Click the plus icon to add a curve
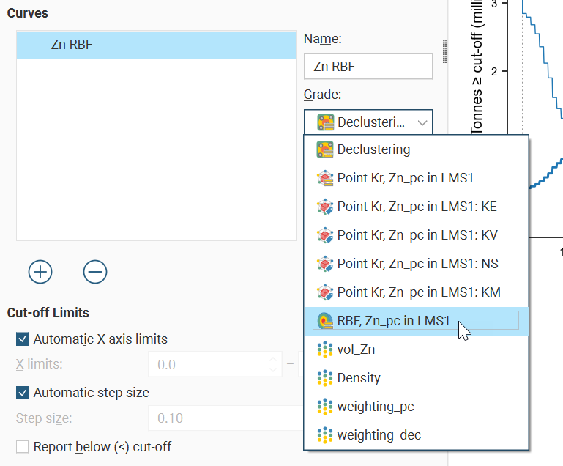The height and width of the screenshot is (466, 563). click(40, 272)
